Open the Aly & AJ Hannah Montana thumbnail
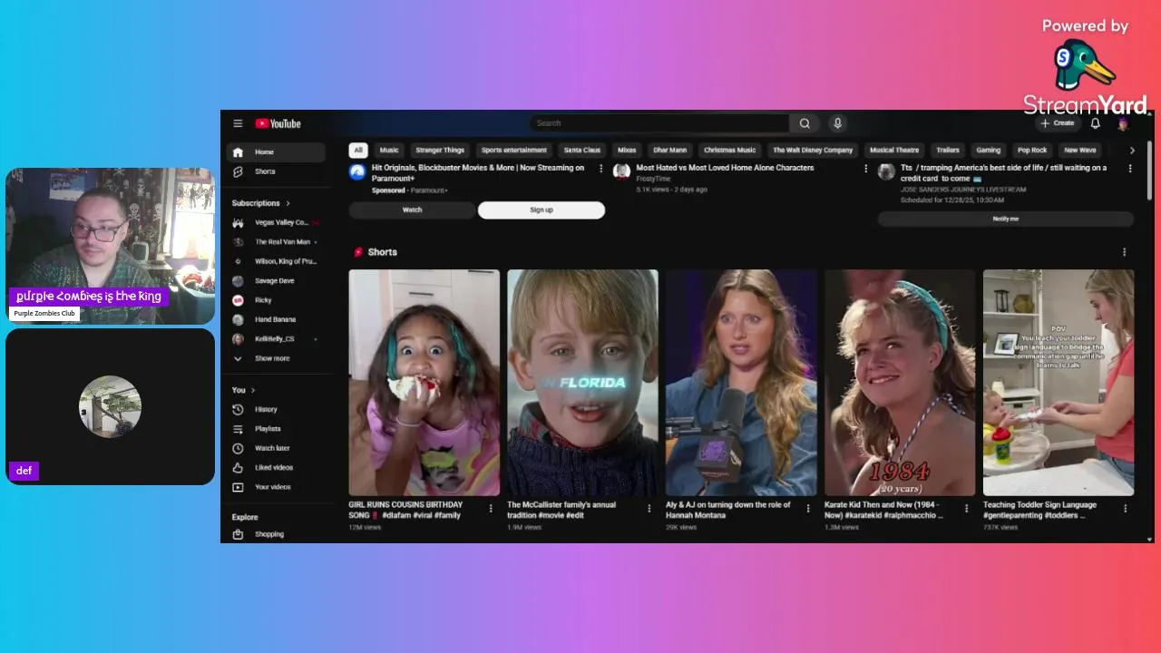The width and height of the screenshot is (1161, 653). (741, 383)
